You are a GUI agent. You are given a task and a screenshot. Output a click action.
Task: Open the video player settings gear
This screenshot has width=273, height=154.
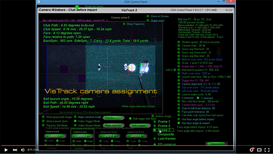(252, 150)
